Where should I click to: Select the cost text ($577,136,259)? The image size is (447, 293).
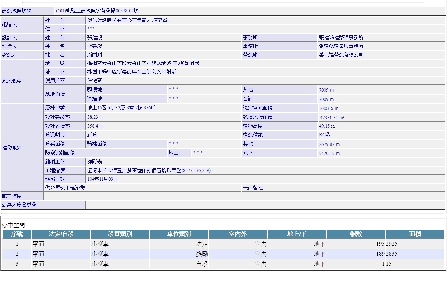tap(196, 170)
